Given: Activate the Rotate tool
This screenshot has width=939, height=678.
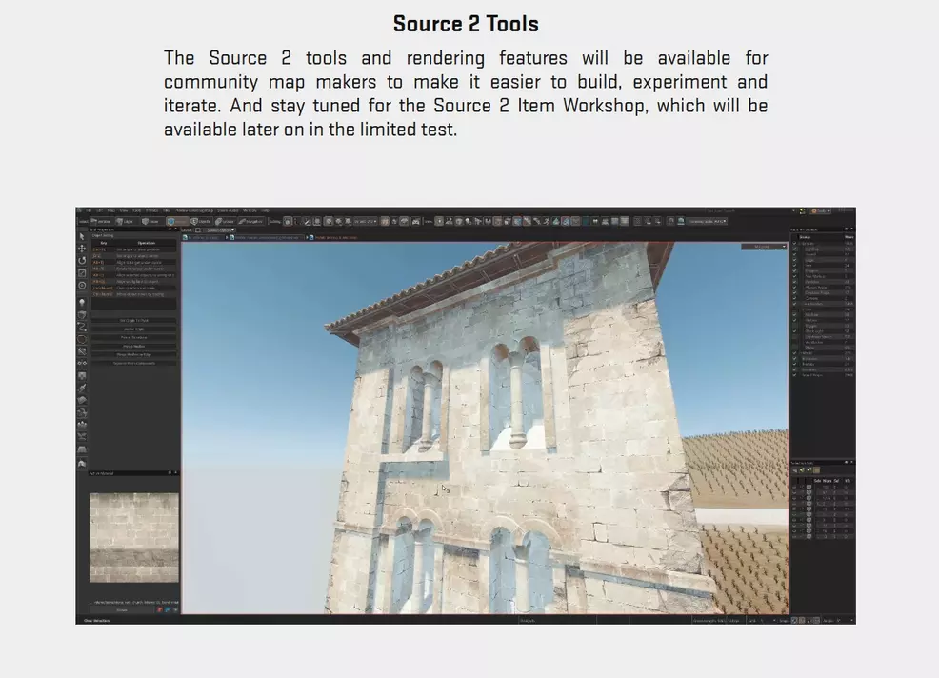Looking at the screenshot, I should (x=82, y=260).
